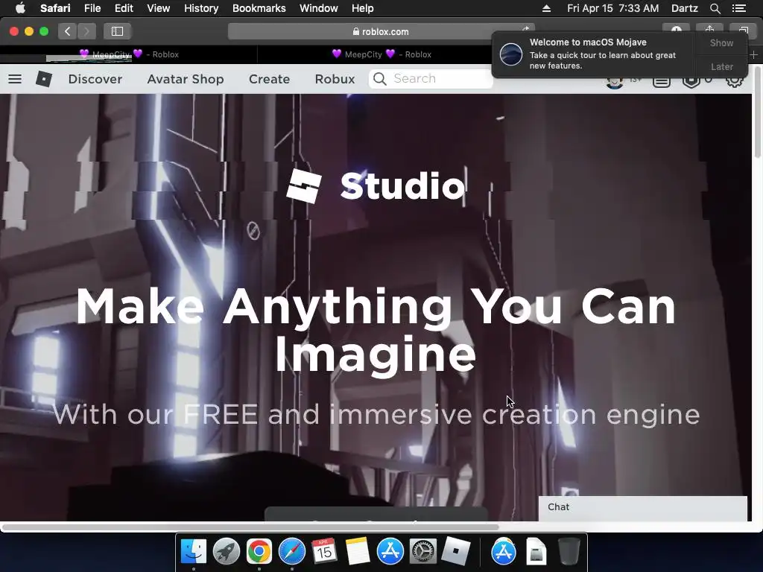This screenshot has height=572, width=763.
Task: Open the Create page link
Action: pyautogui.click(x=269, y=79)
